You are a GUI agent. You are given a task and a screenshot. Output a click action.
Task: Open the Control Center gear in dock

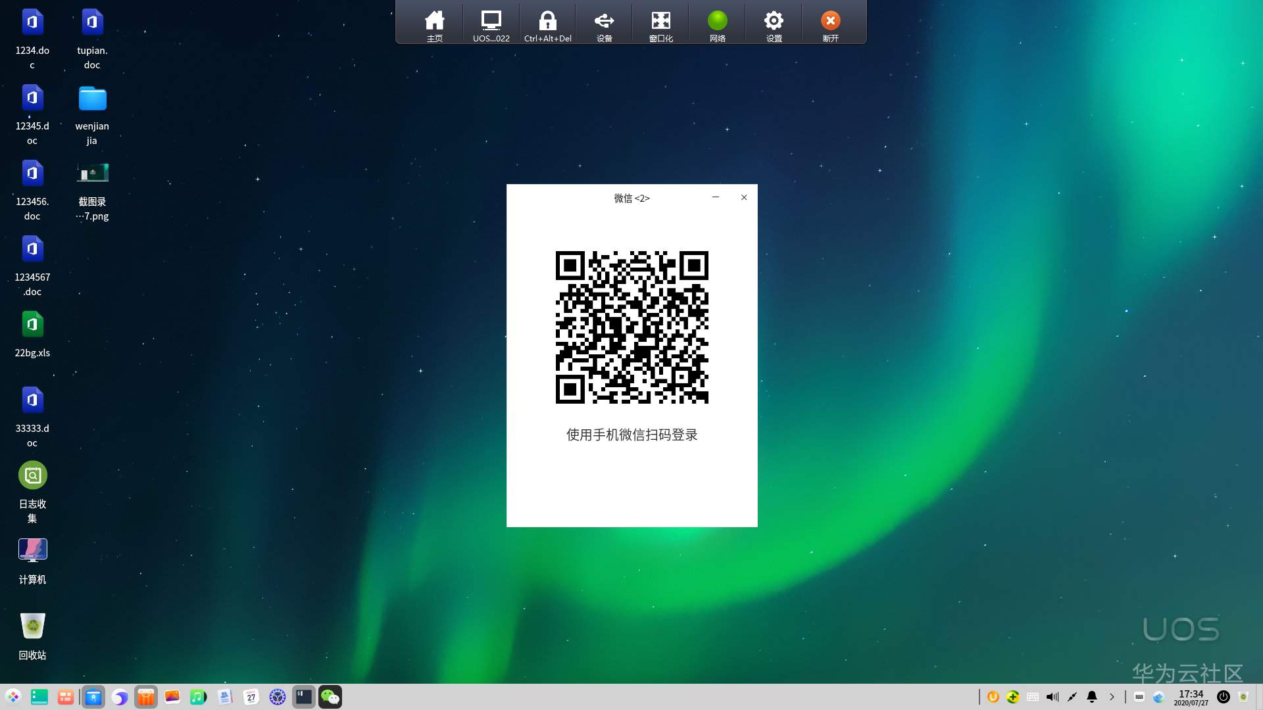pos(278,697)
